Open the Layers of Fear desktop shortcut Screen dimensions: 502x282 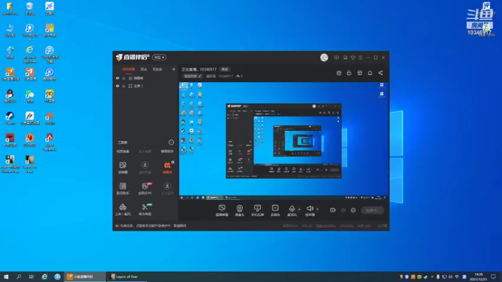click(29, 164)
